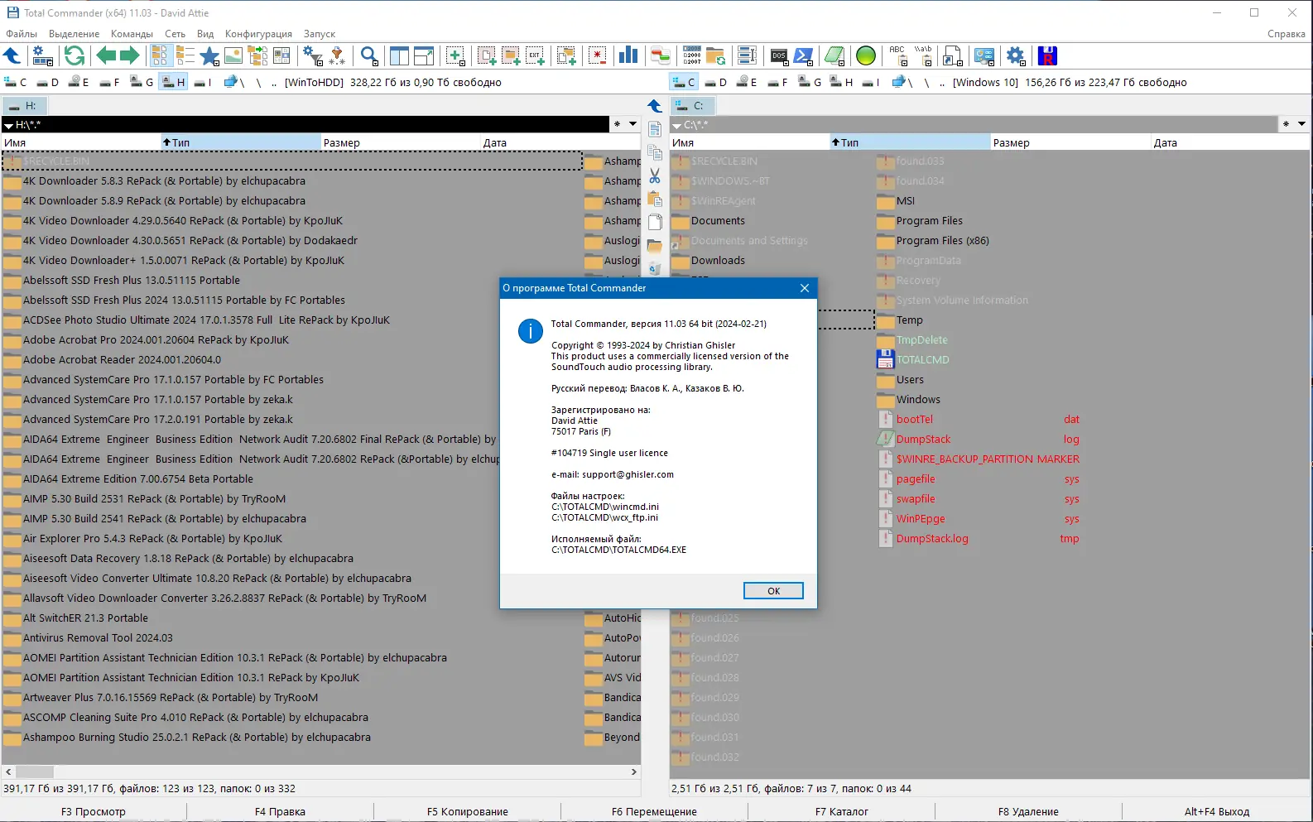Select Adobe Acrobat Reader 2024.001.20604.0 folder
The width and height of the screenshot is (1313, 822).
(x=122, y=360)
